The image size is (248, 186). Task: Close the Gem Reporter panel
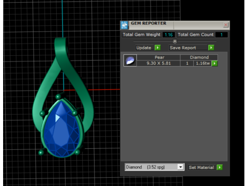(226, 25)
